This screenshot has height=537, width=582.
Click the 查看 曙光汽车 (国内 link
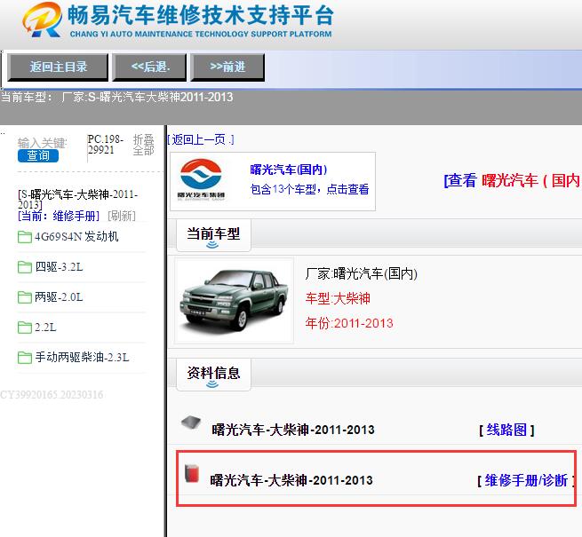pyautogui.click(x=513, y=180)
